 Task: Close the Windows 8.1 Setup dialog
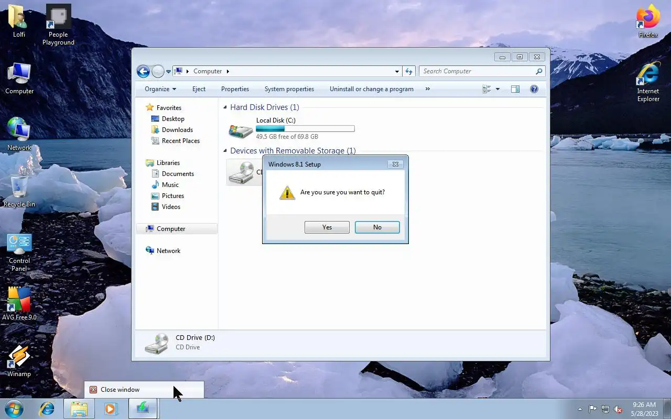pos(396,164)
